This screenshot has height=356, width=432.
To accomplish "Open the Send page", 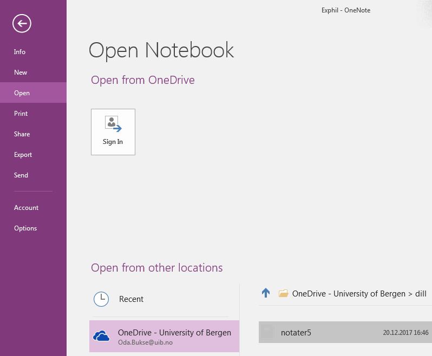I will click(21, 175).
